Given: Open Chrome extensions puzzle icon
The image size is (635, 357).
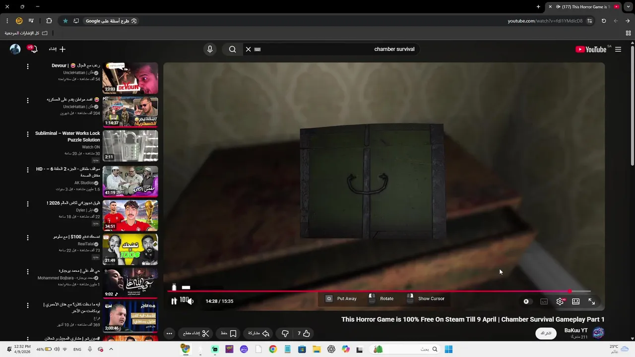Looking at the screenshot, I should click(49, 21).
